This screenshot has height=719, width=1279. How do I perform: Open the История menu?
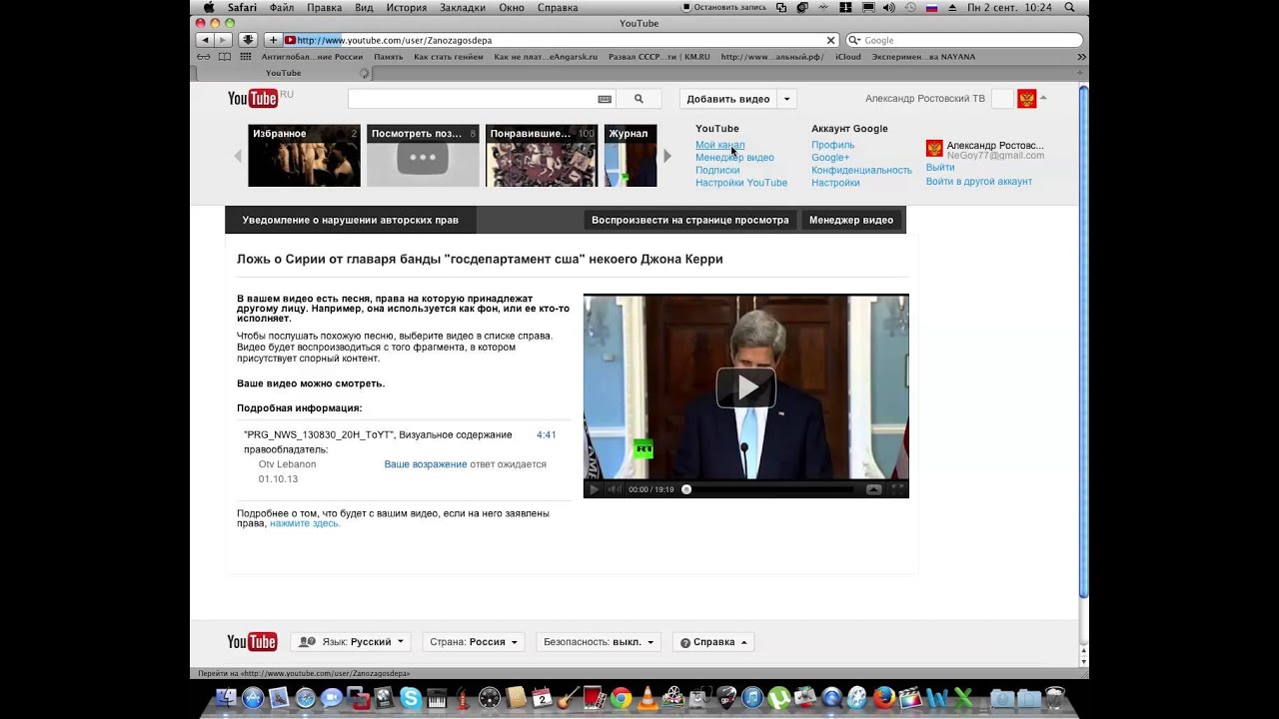tap(407, 7)
